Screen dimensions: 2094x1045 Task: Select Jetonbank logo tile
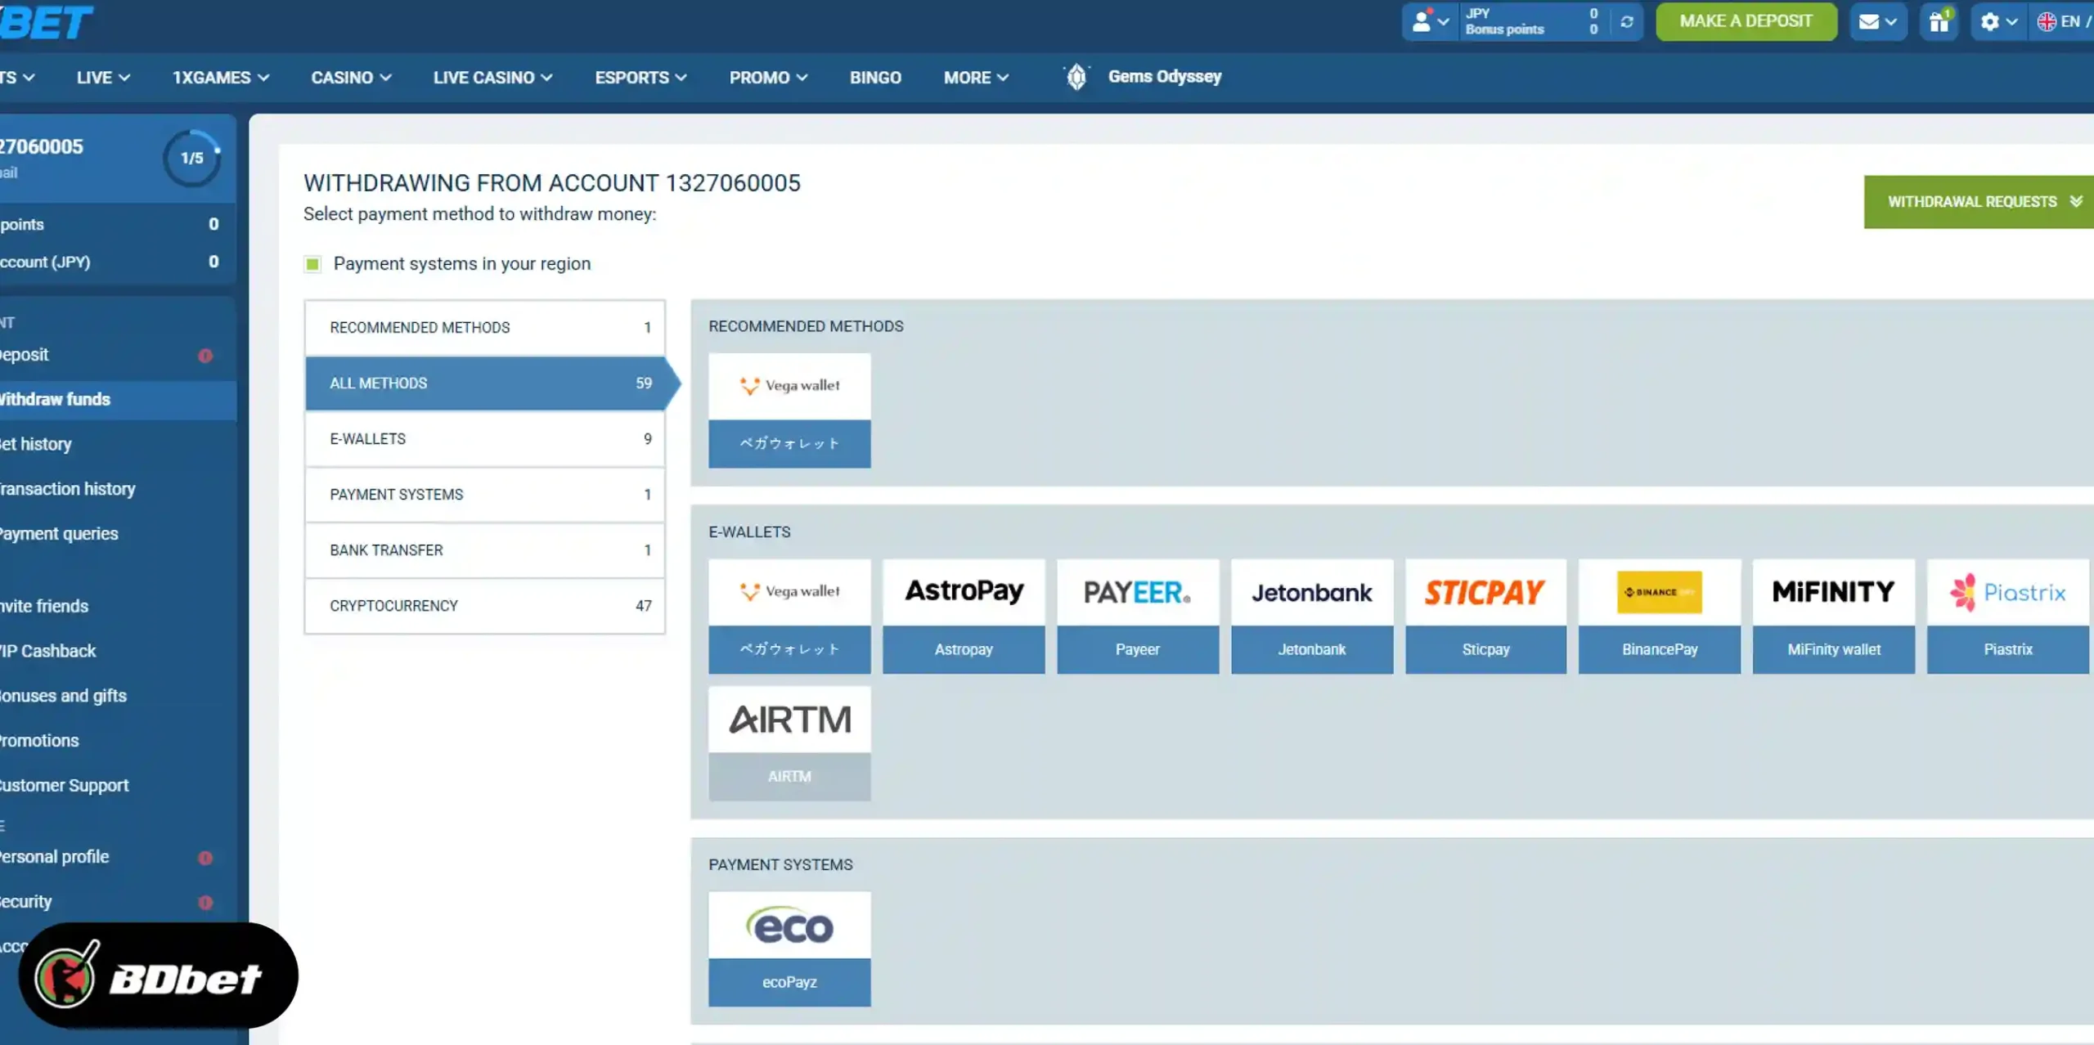[x=1312, y=592]
